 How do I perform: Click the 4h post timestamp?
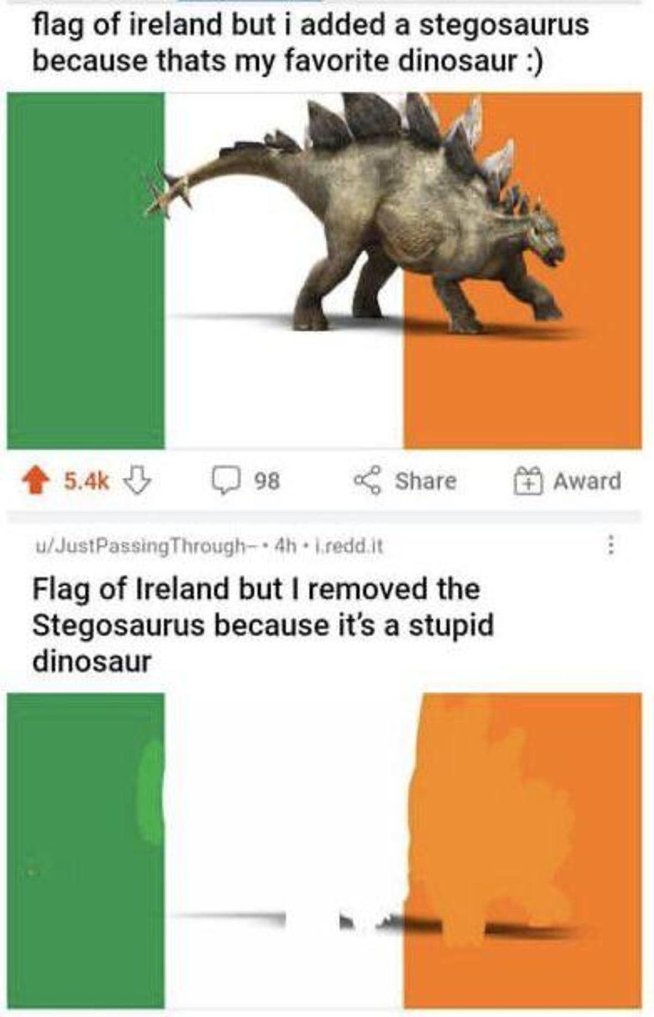[x=283, y=546]
